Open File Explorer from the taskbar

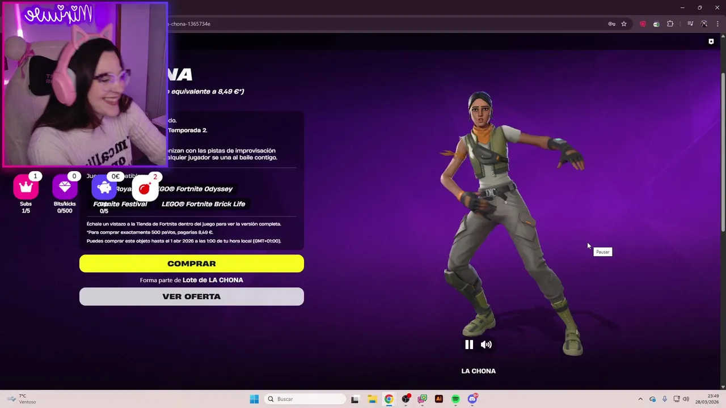[x=372, y=399]
